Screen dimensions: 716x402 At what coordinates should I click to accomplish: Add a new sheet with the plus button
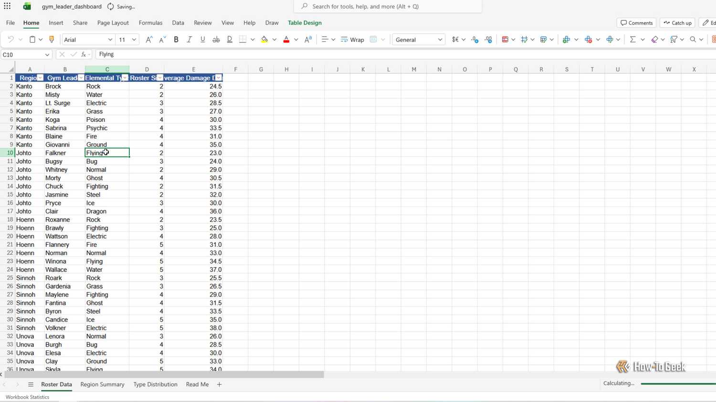(219, 384)
